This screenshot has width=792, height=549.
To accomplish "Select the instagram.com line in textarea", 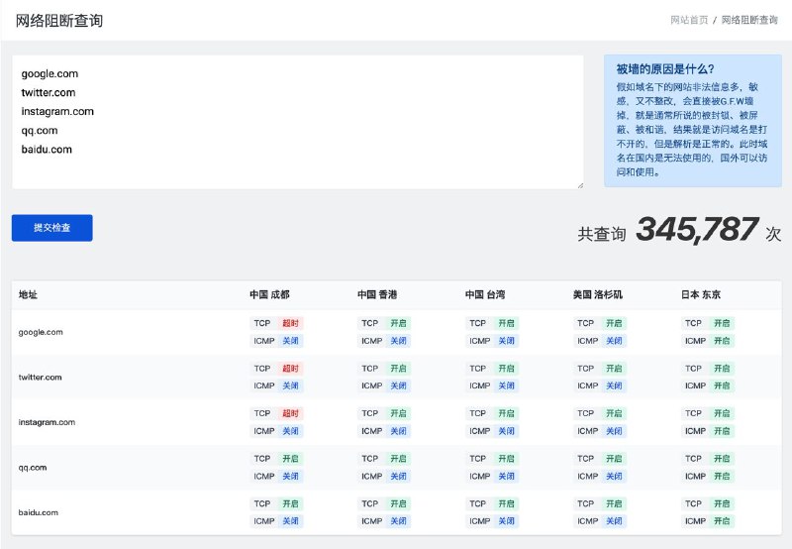I will coord(57,111).
